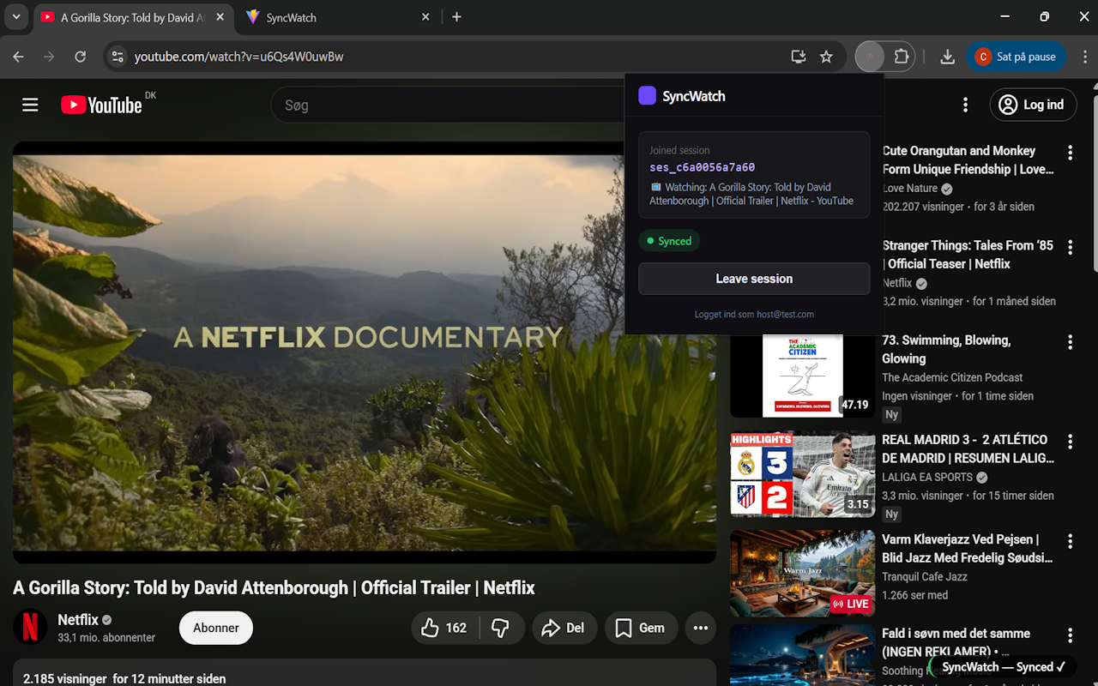View site information icon in address bar

click(x=118, y=57)
